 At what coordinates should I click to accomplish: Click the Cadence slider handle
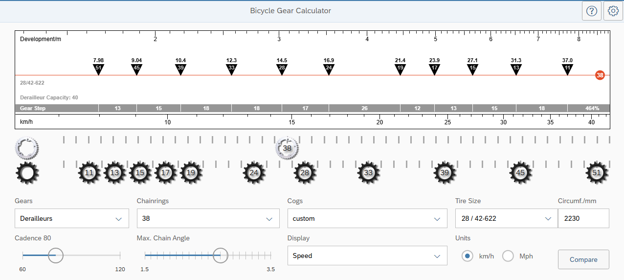(55, 255)
